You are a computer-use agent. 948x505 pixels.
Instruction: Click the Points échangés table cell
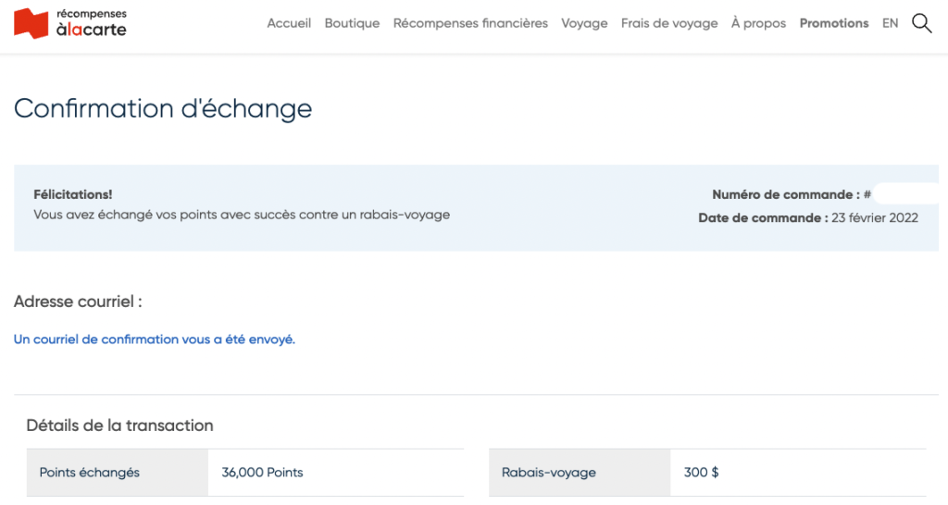[90, 473]
